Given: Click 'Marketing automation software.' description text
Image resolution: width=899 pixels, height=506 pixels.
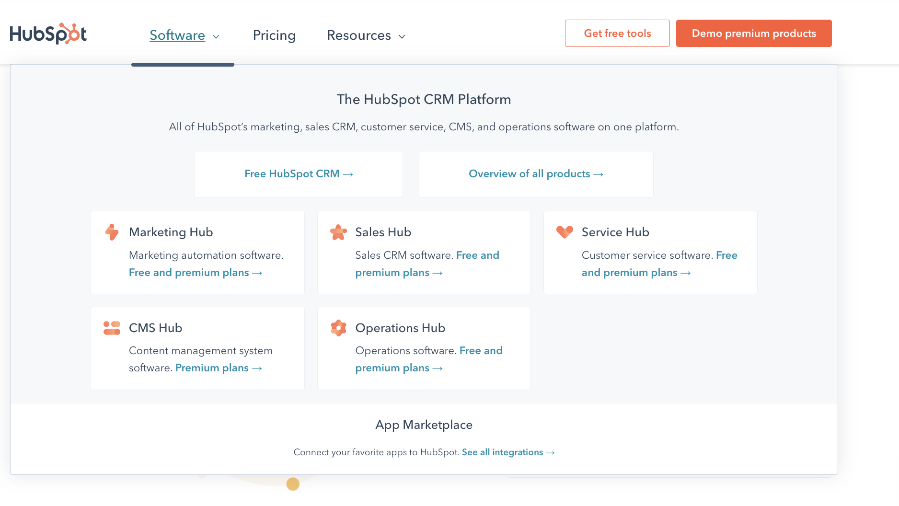Looking at the screenshot, I should pos(206,255).
